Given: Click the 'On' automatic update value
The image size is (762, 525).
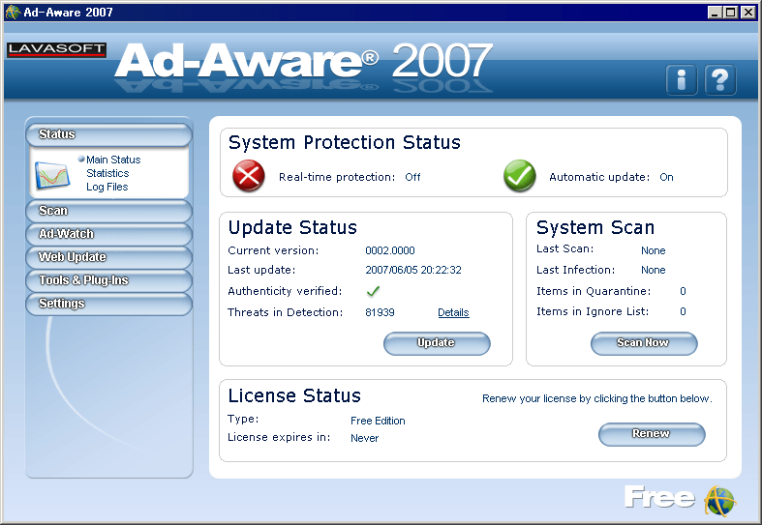Looking at the screenshot, I should tap(666, 177).
